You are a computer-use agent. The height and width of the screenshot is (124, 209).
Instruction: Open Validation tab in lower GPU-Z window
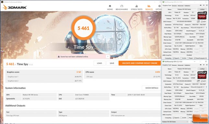pyautogui.click(x=187, y=65)
